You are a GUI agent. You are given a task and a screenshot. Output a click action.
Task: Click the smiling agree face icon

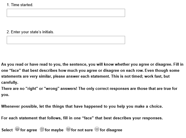tap(17, 129)
